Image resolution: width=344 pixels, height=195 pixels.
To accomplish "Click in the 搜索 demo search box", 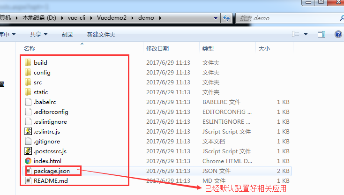I will [290, 18].
